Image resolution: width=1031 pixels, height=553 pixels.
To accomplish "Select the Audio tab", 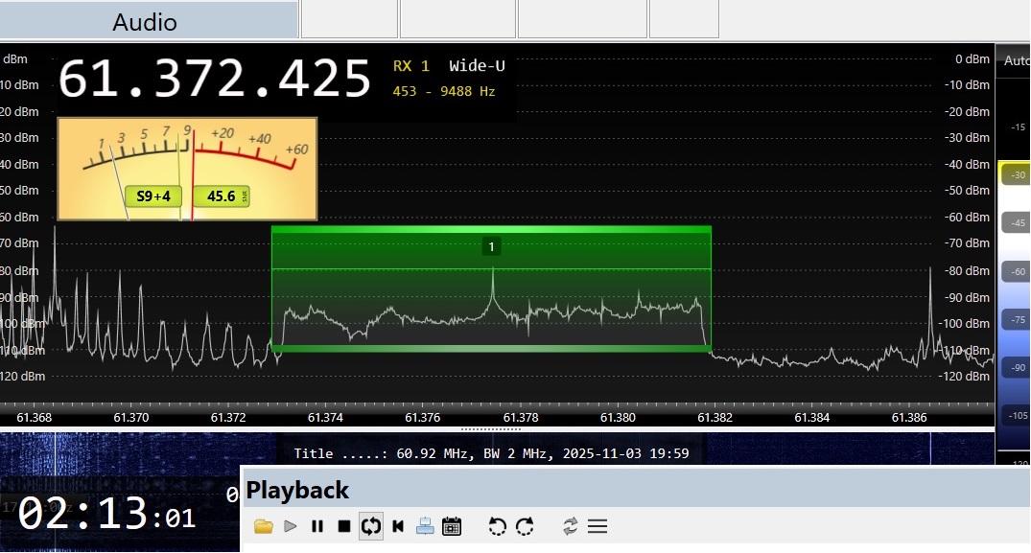I will [x=145, y=22].
